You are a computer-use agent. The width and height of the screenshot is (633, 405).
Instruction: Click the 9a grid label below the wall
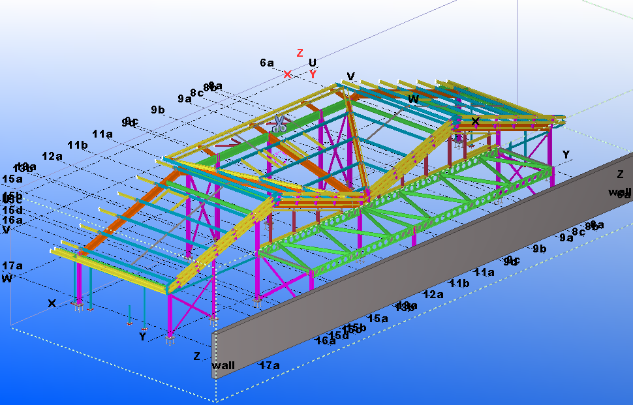pyautogui.click(x=565, y=237)
